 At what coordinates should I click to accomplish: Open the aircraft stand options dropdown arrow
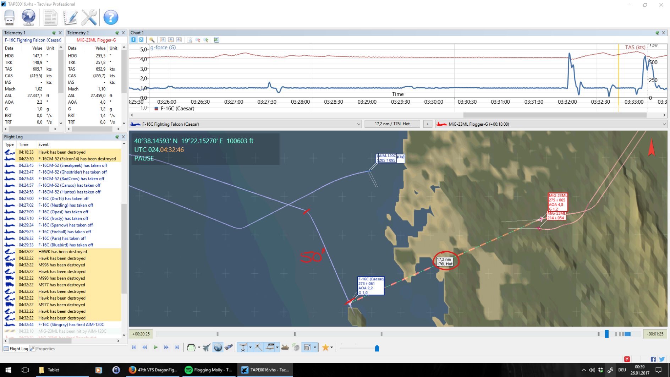(250, 348)
